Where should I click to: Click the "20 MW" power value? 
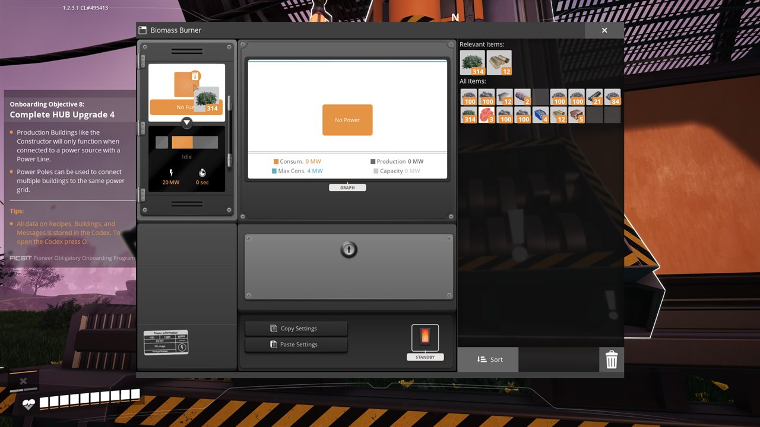171,182
